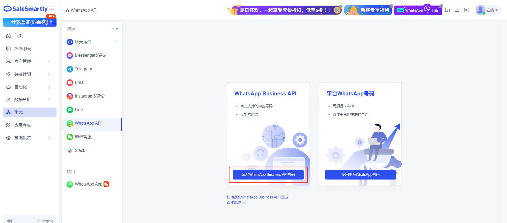
Task: Open the 在线 status dropdown
Action: tap(492, 10)
